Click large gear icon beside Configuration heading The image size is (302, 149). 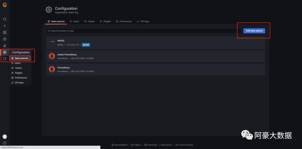coord(49,10)
